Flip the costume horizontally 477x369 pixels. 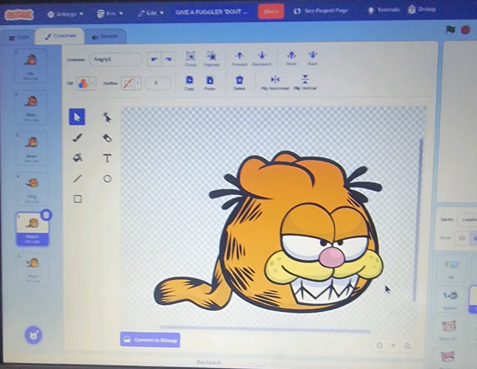pos(275,83)
